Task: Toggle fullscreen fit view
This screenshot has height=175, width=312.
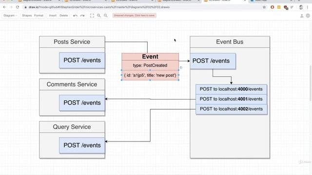Action: pos(92,16)
